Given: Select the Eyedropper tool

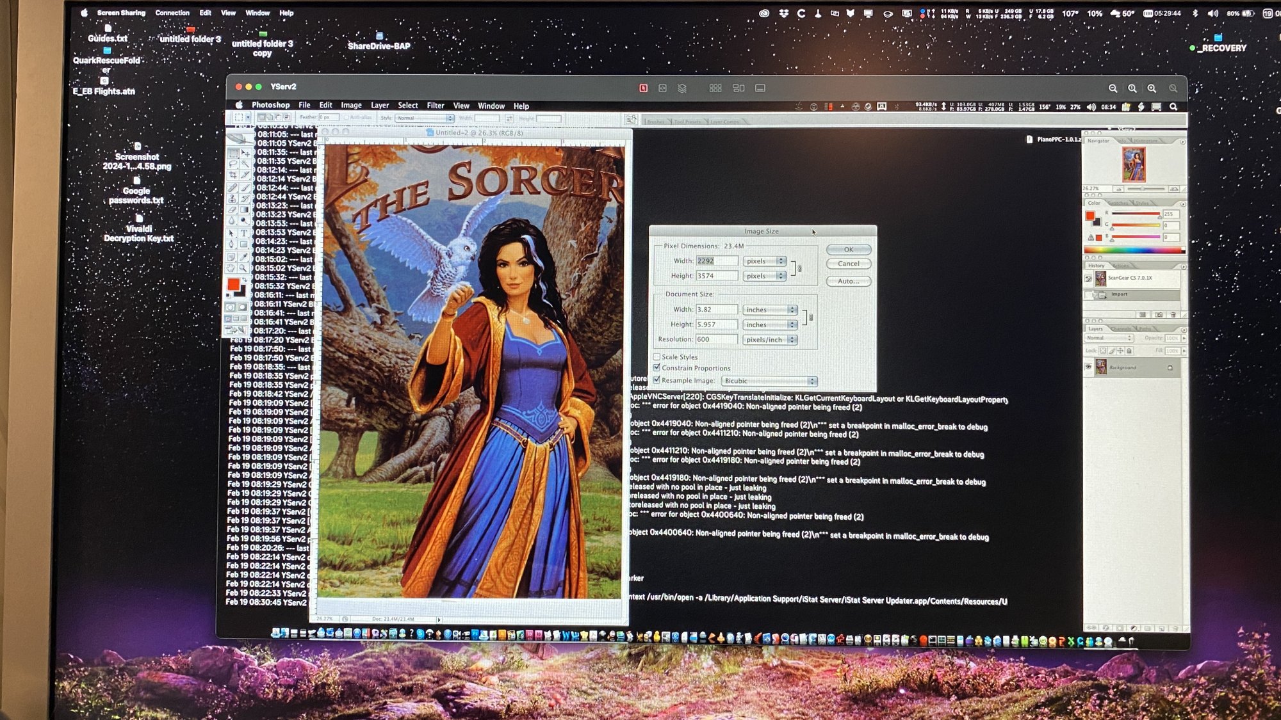Looking at the screenshot, I should point(244,257).
